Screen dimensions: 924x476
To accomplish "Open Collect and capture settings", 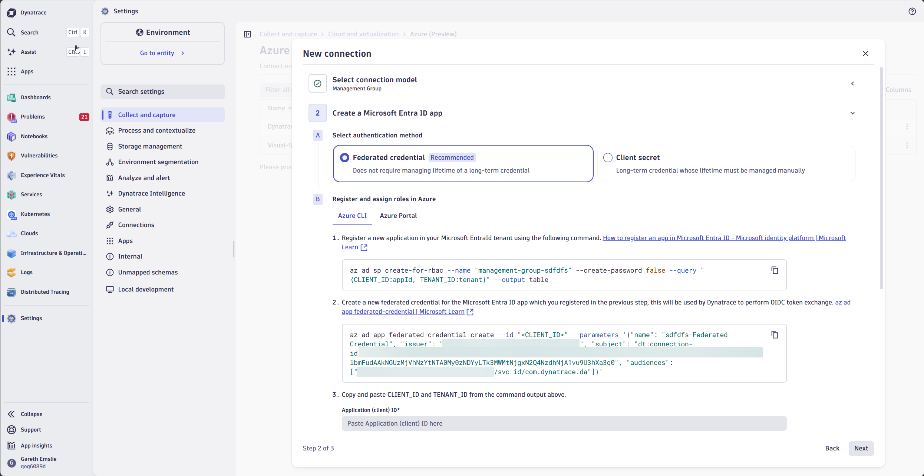I will click(163, 115).
